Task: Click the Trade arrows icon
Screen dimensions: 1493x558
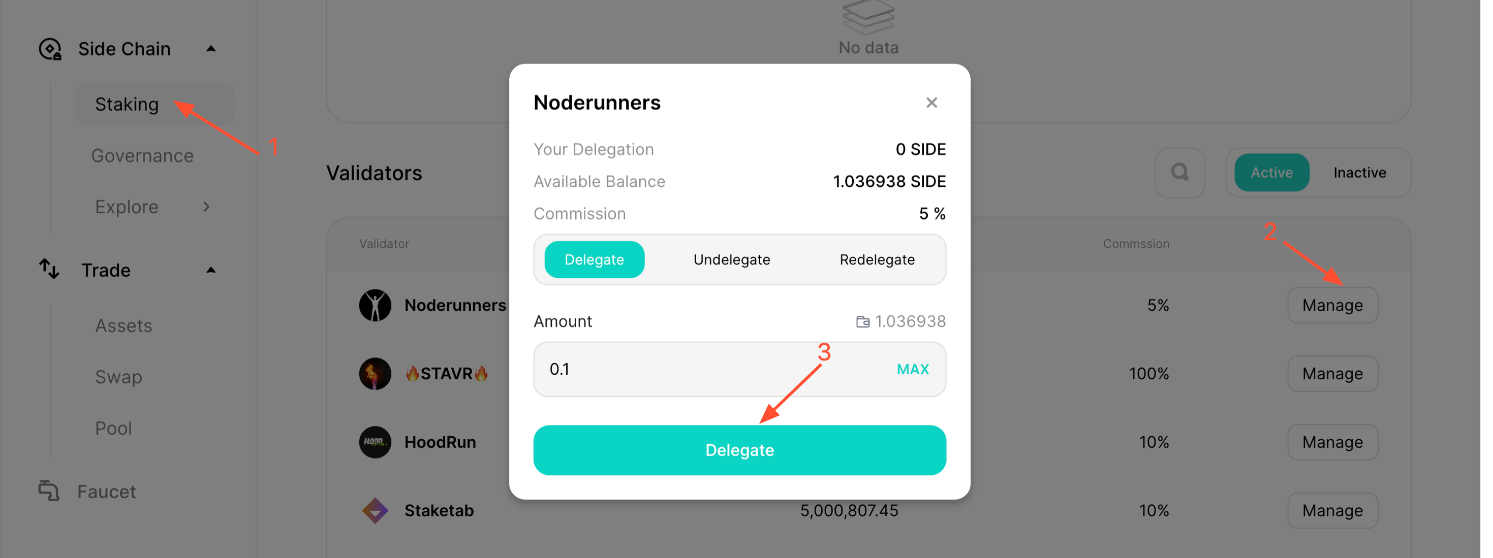Action: (49, 269)
